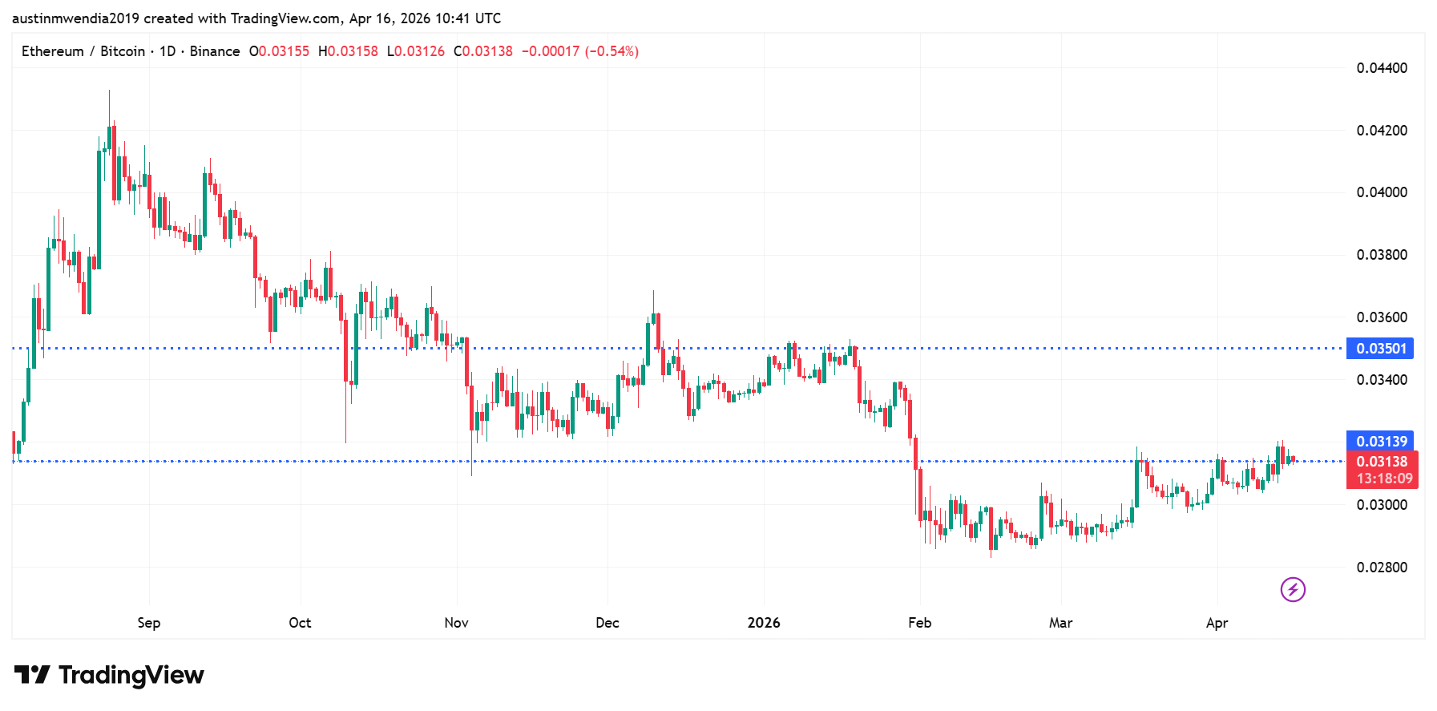Select the blue 0.03501 price label
The width and height of the screenshot is (1437, 711).
(x=1380, y=349)
